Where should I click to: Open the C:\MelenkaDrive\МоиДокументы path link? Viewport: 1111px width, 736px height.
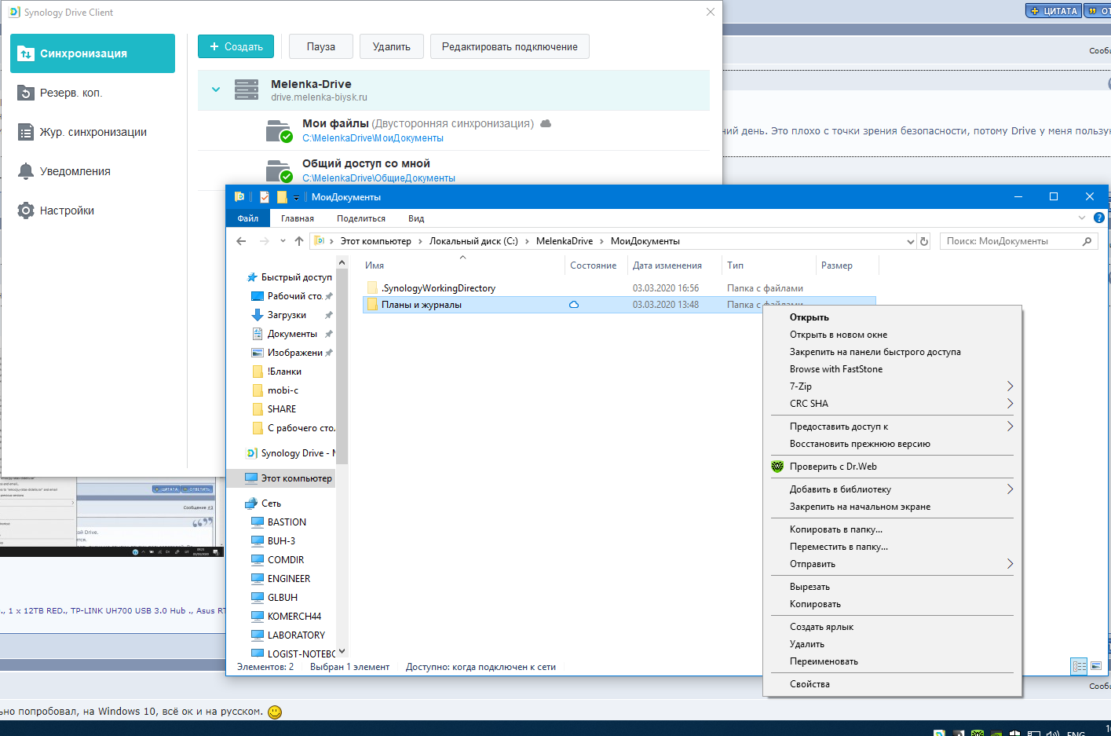tap(373, 138)
